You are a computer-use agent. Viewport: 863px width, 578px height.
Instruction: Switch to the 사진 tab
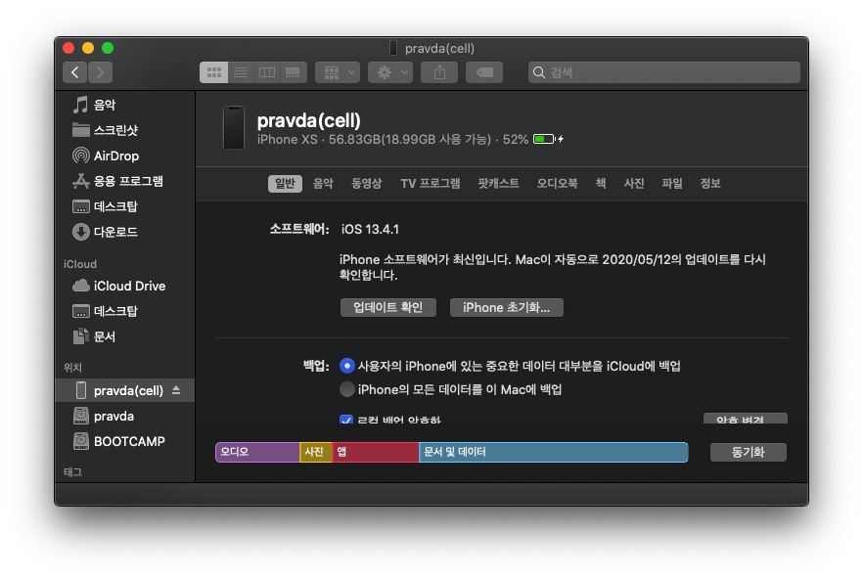tap(634, 183)
